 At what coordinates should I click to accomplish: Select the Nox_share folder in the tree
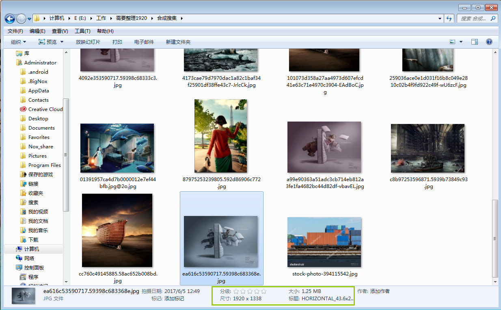(41, 146)
